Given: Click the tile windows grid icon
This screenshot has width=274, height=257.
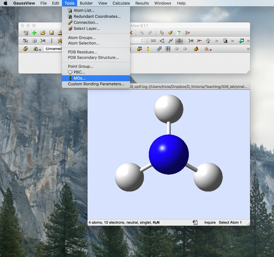Looking at the screenshot, I should [x=168, y=49].
